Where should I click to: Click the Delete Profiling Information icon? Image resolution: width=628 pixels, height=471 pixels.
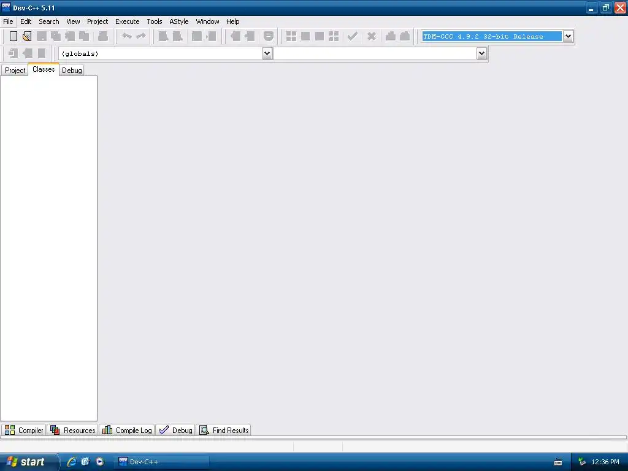click(x=405, y=36)
